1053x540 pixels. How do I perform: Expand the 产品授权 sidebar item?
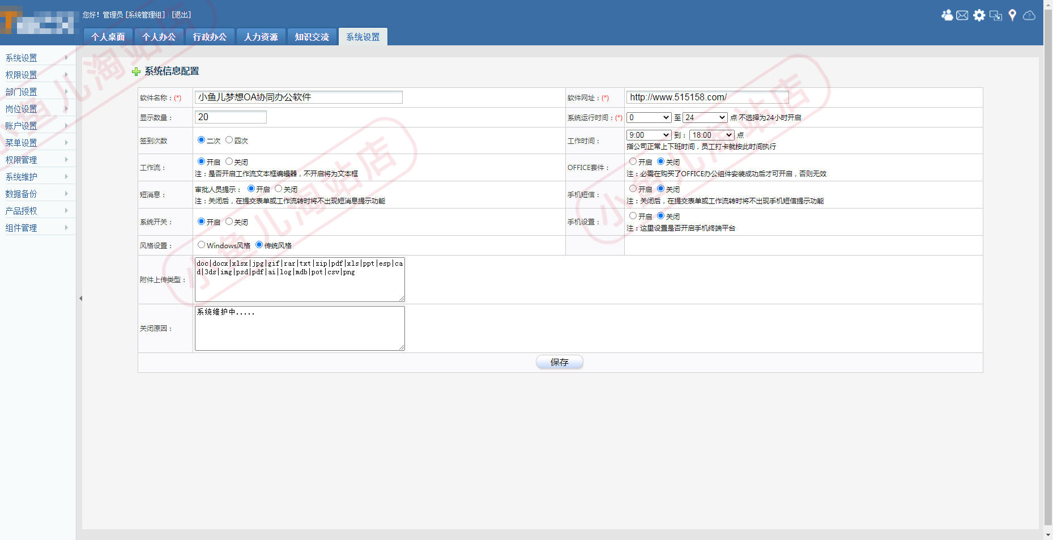tap(37, 211)
